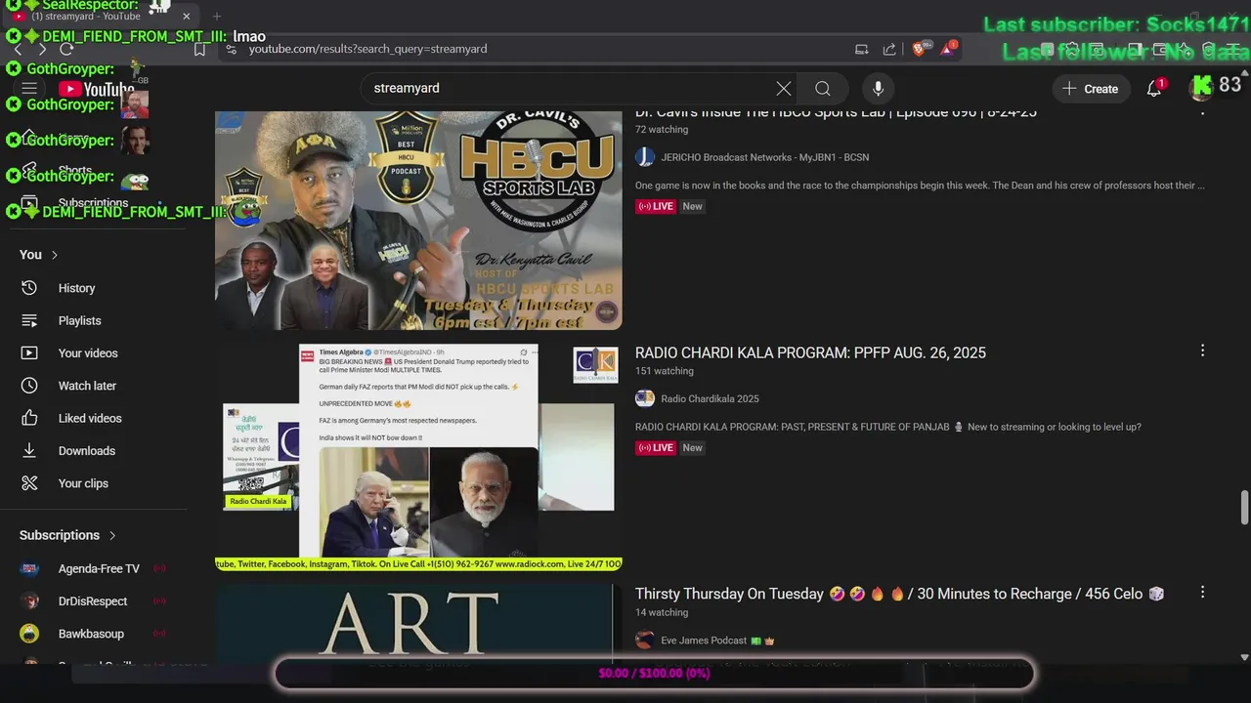The width and height of the screenshot is (1251, 703).
Task: Open Liked videos list
Action: pyautogui.click(x=90, y=418)
